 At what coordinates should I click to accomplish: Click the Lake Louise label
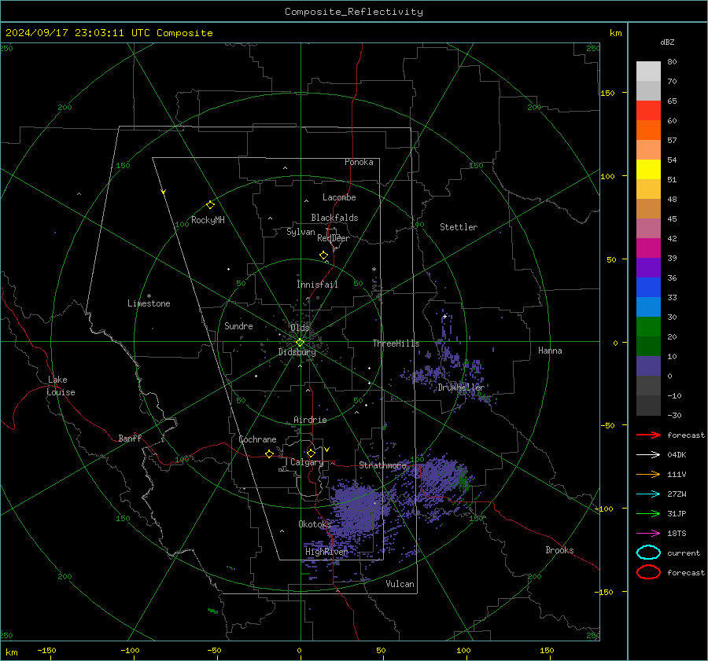click(x=61, y=386)
